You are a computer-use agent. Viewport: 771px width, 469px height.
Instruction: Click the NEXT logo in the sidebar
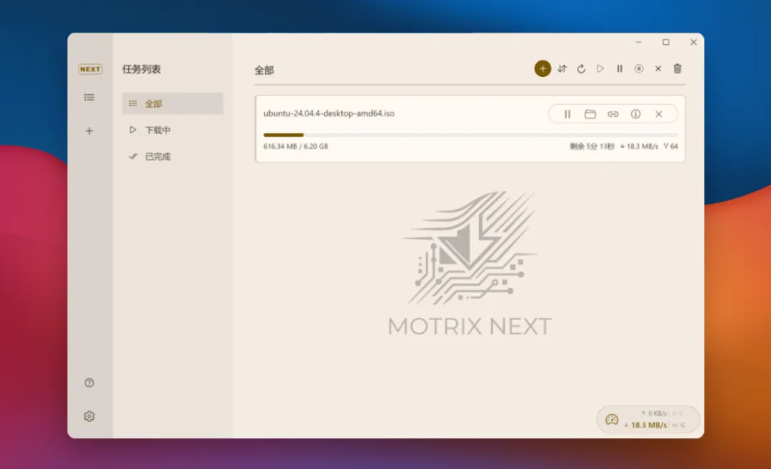[90, 69]
